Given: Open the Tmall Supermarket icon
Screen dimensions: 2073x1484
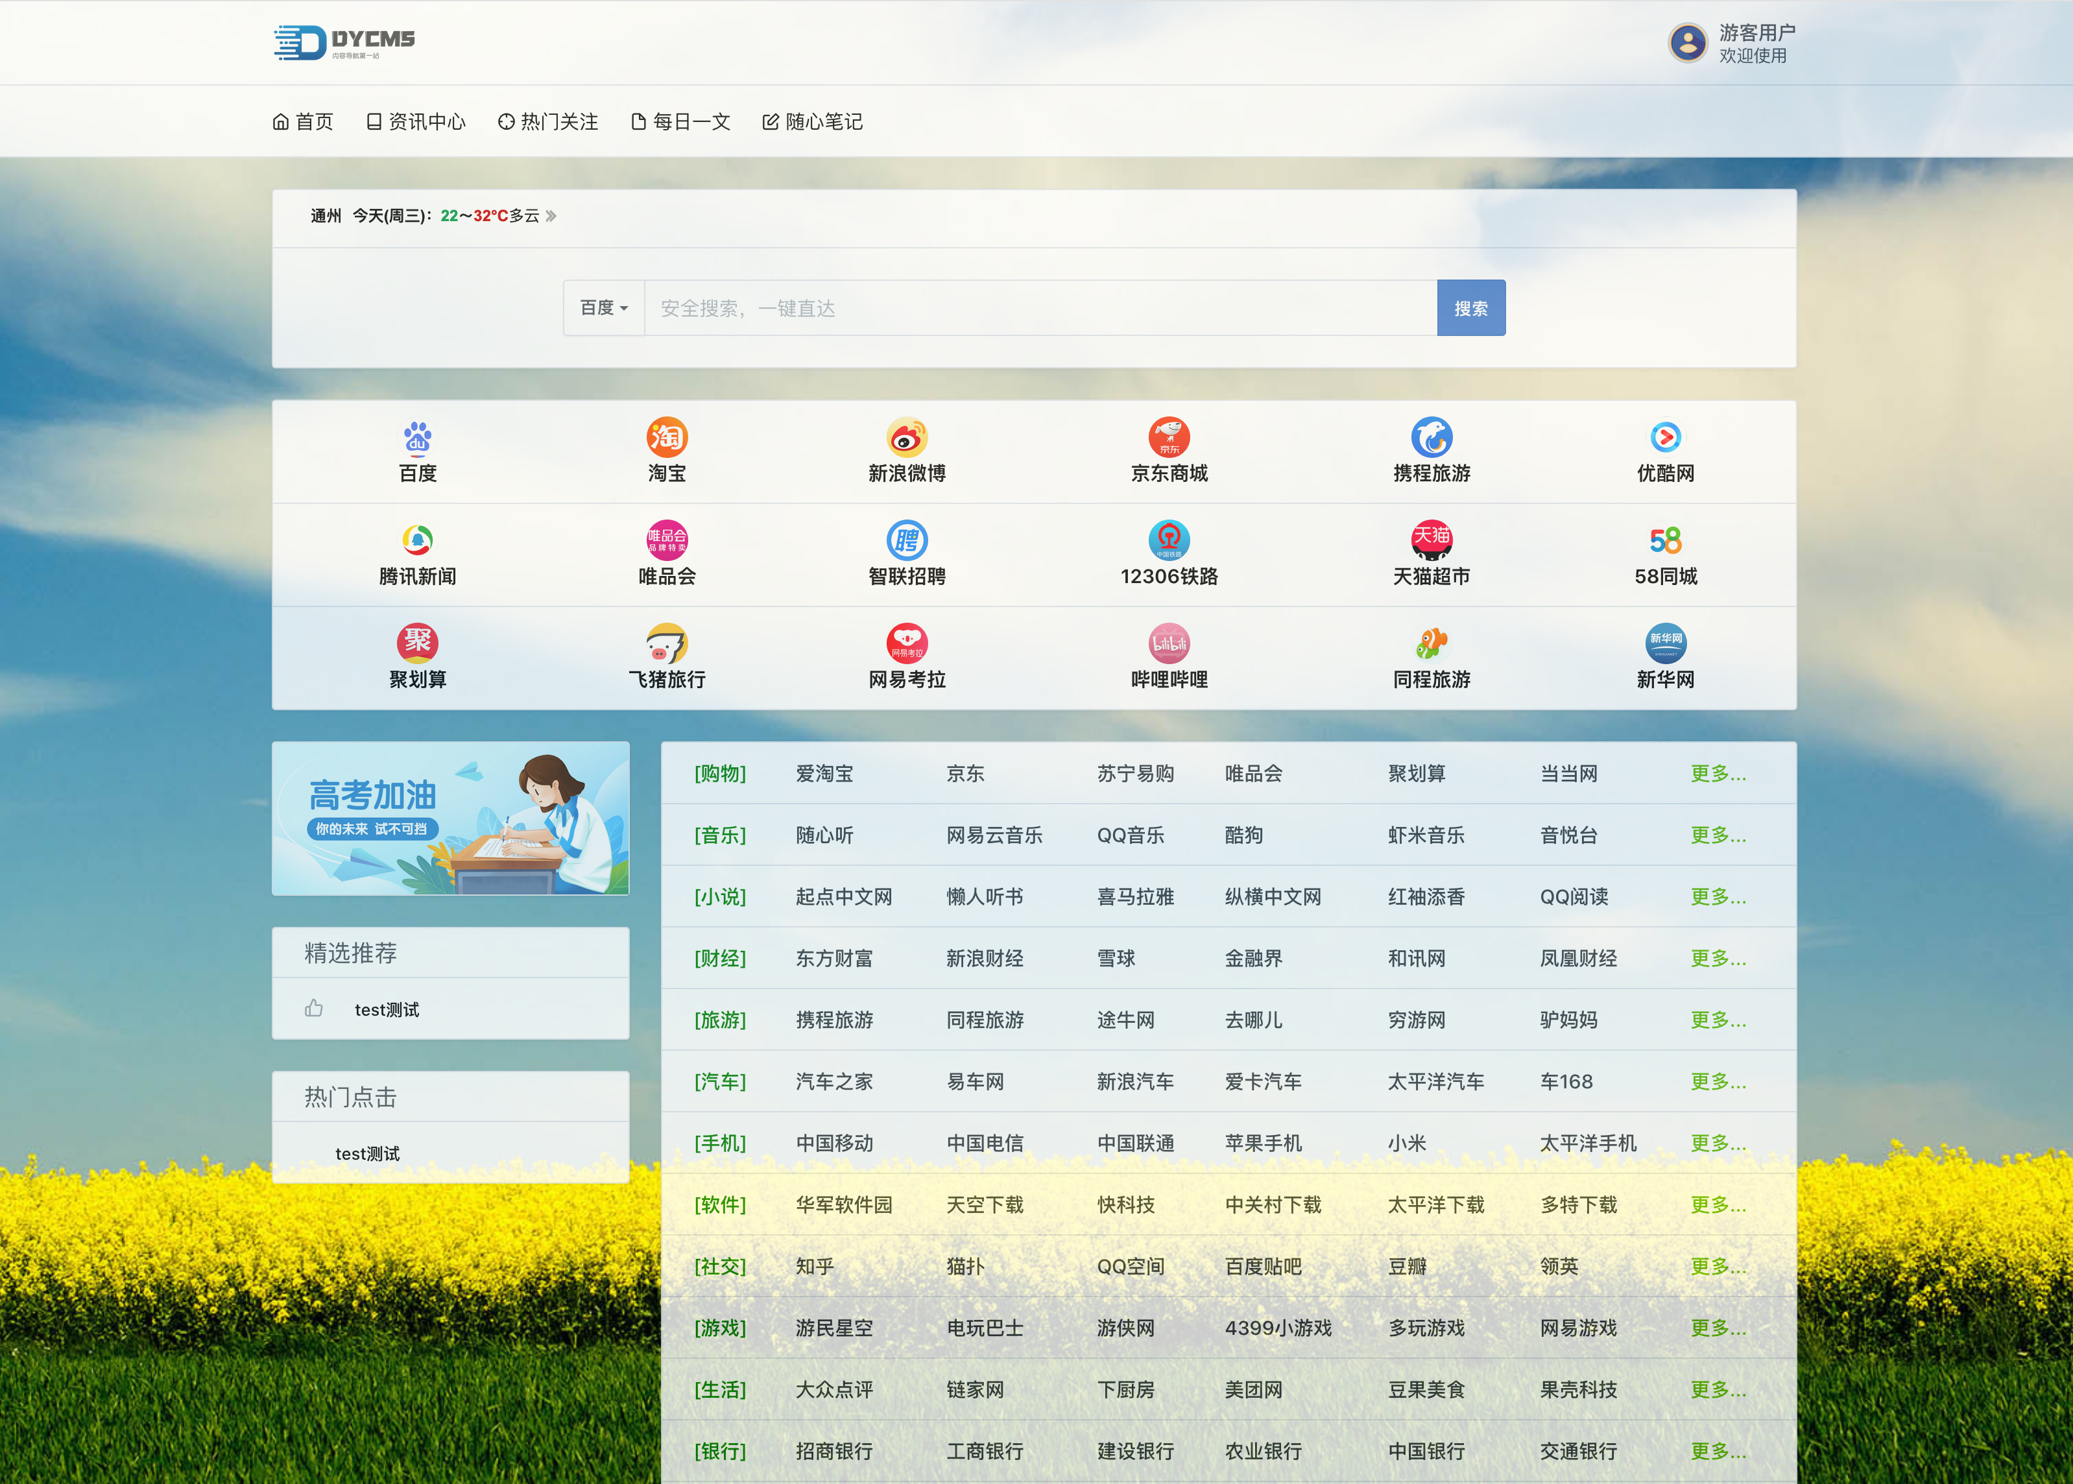Looking at the screenshot, I should 1432,541.
